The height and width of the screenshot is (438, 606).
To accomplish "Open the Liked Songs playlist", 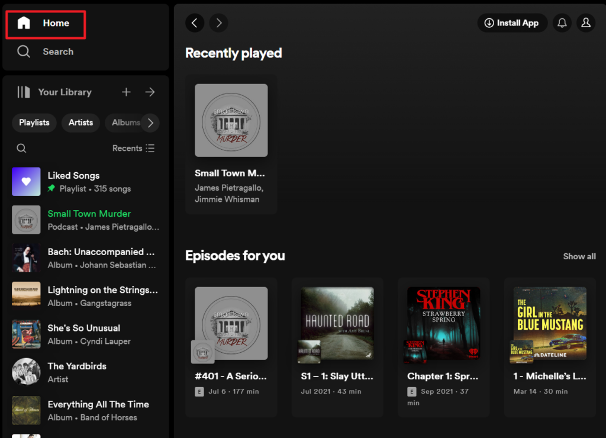I will click(x=73, y=175).
